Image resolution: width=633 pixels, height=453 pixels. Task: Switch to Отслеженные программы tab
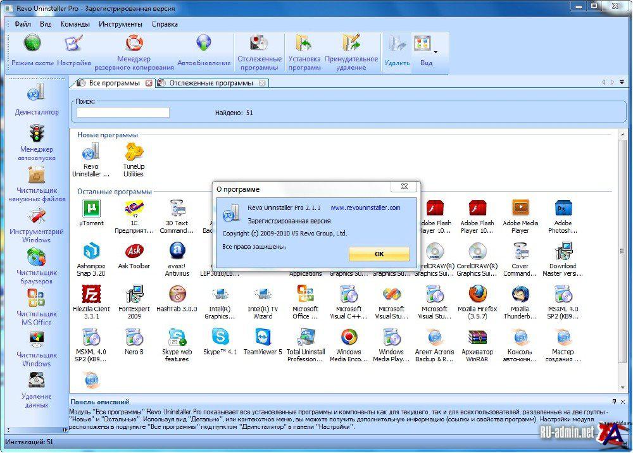pos(211,83)
